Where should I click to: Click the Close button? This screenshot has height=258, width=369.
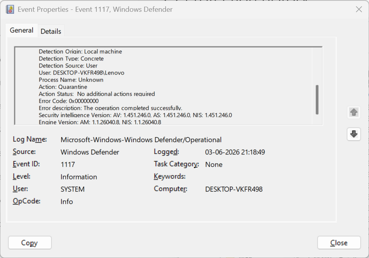339,243
